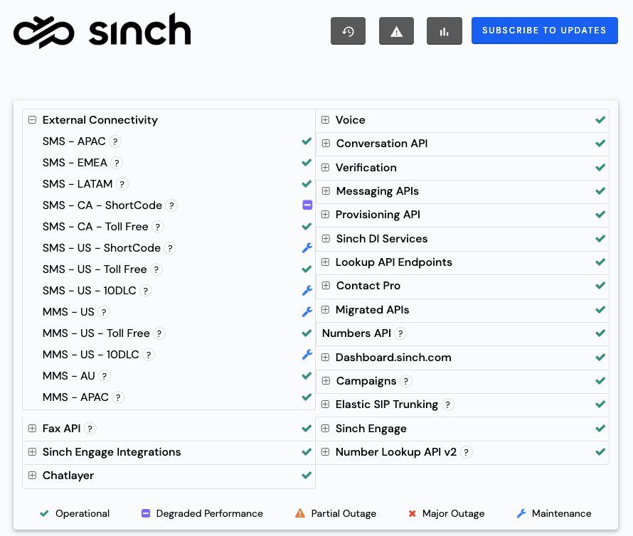Click the help icon beside SMS - US - 10DLC
Screen dimensions: 633x536
pyautogui.click(x=146, y=291)
